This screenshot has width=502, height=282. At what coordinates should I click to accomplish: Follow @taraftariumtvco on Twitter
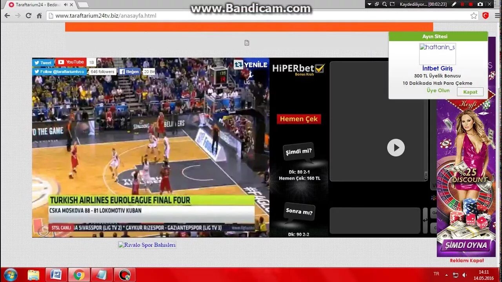pyautogui.click(x=59, y=72)
